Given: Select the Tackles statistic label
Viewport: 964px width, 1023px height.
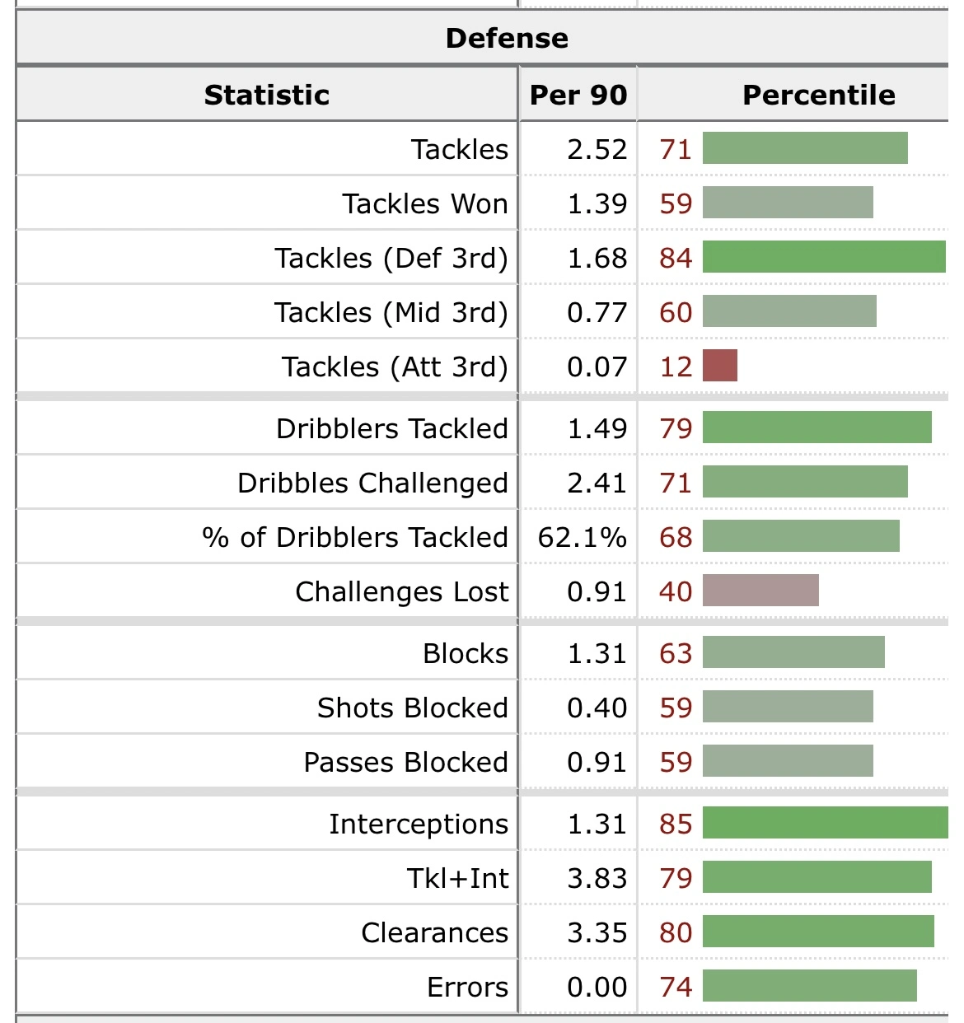Looking at the screenshot, I should pos(460,149).
